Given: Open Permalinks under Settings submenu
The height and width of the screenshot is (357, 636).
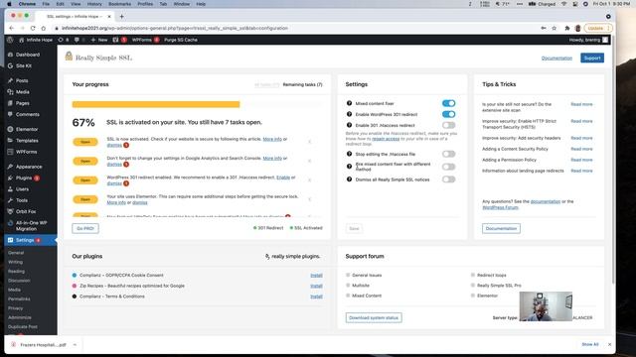Looking at the screenshot, I should click(19, 298).
